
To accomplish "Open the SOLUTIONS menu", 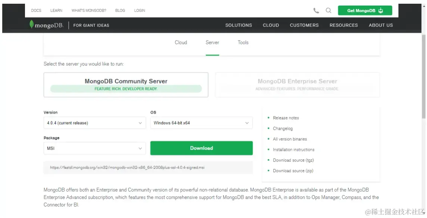I will point(239,25).
